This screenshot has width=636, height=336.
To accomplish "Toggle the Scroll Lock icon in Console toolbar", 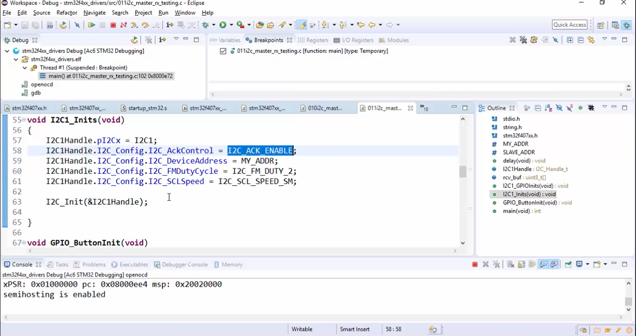I will 521,264.
